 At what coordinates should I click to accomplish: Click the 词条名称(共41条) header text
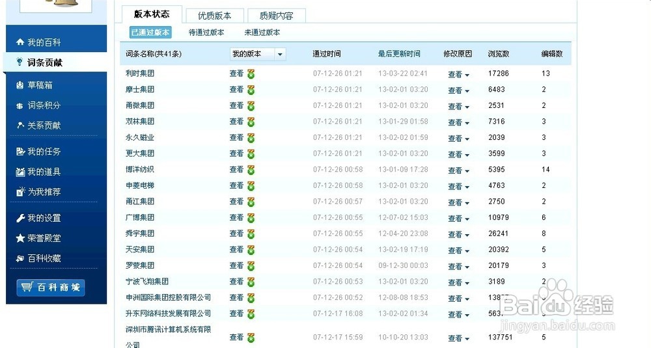[153, 54]
